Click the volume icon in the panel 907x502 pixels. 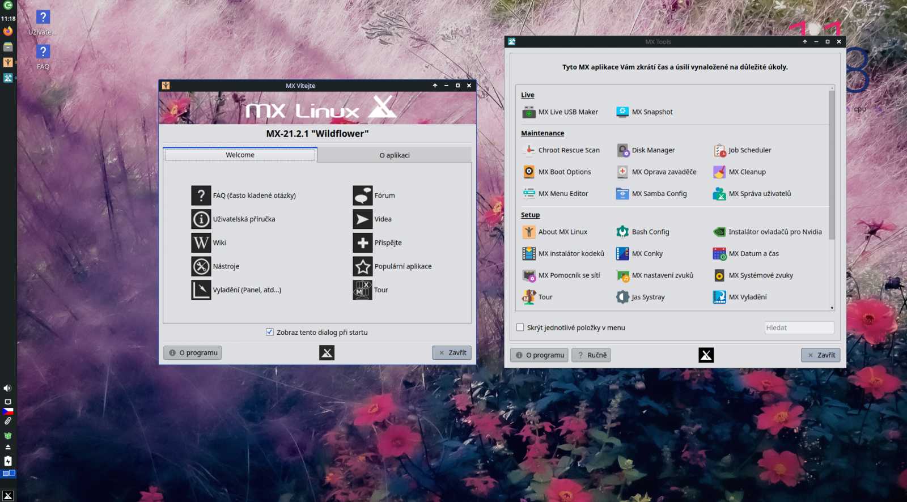pos(7,388)
